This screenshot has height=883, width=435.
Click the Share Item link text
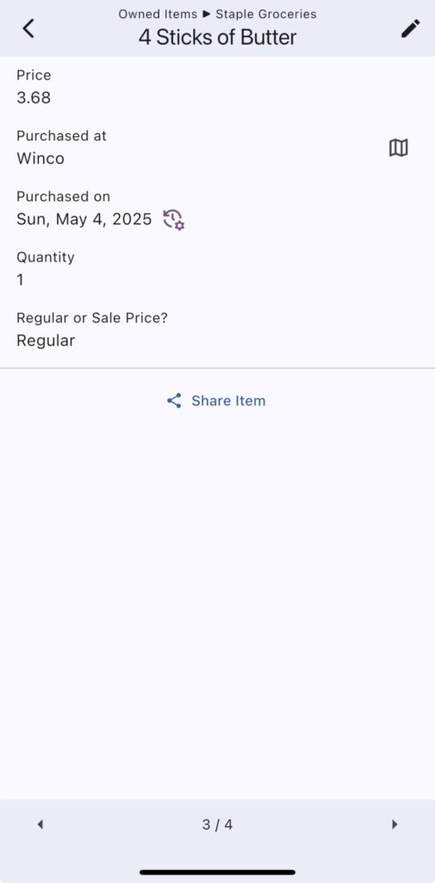(228, 401)
